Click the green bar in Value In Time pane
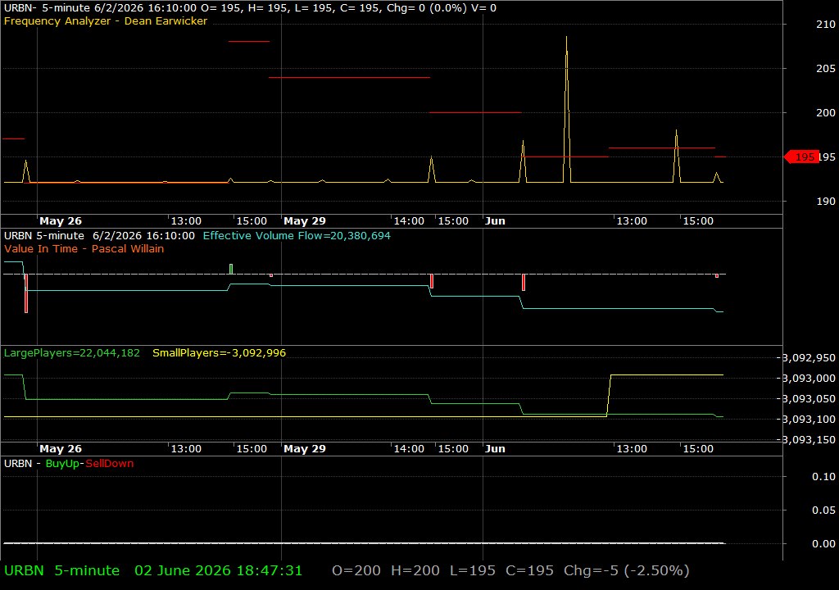The height and width of the screenshot is (590, 839). 231,269
